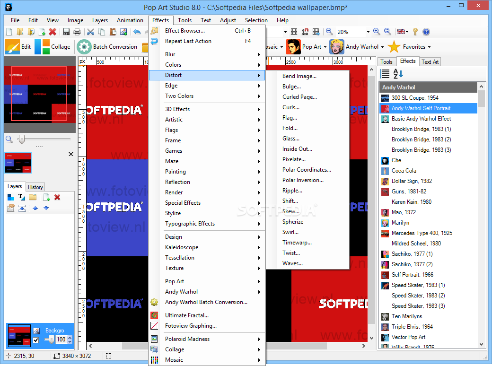Move layer down with the blue down arrow

[46, 208]
